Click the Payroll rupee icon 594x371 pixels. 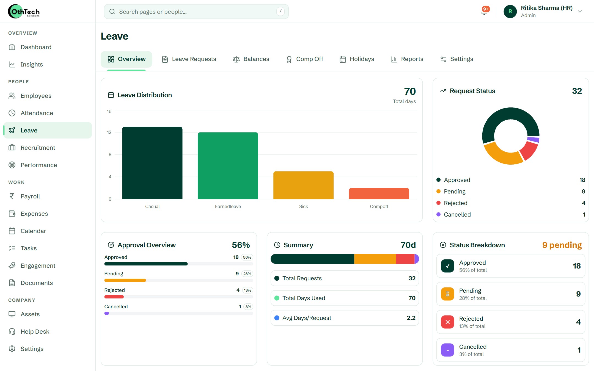tap(12, 196)
